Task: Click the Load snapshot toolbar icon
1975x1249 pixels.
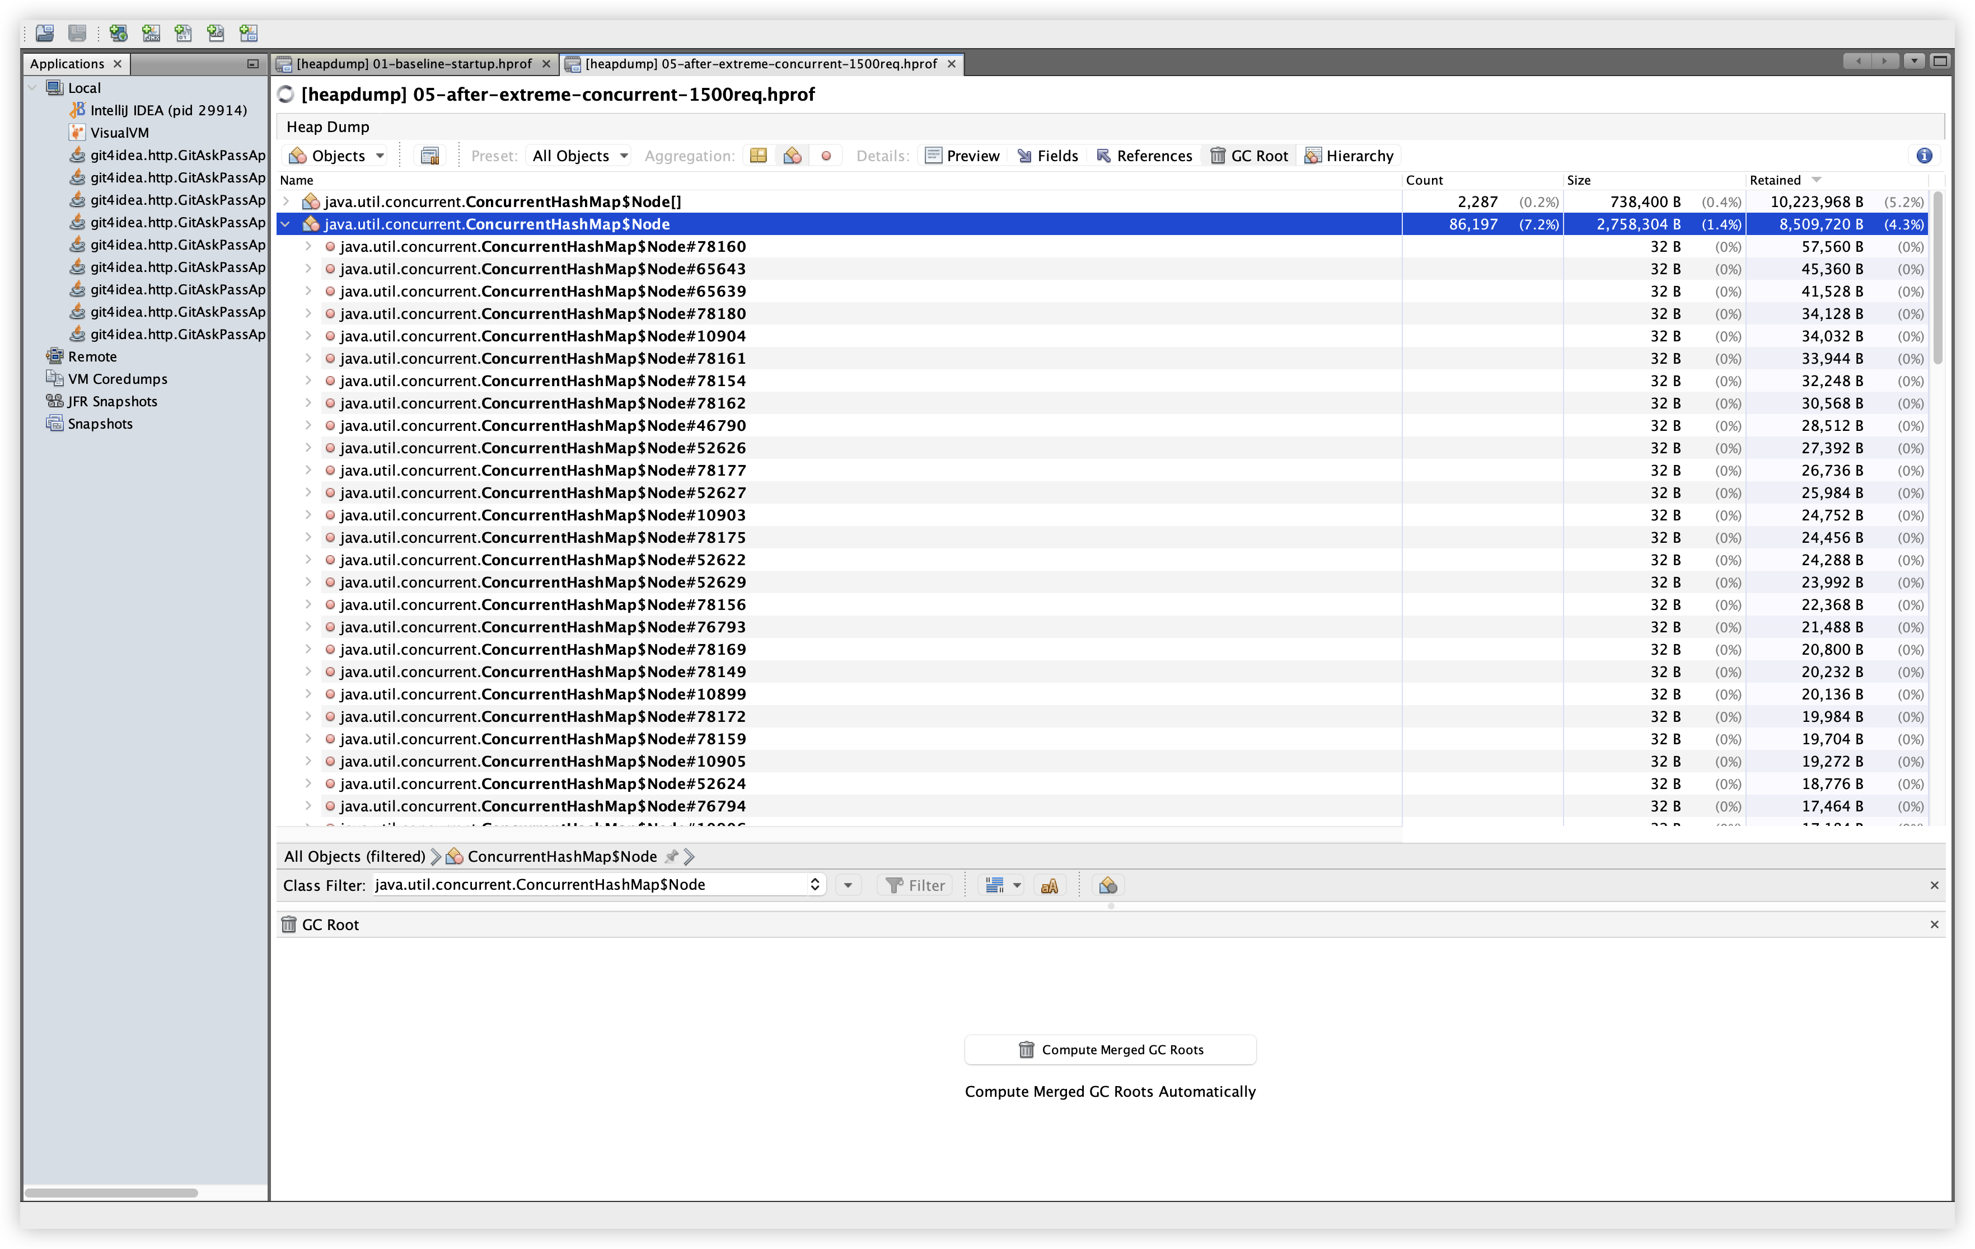Action: tap(45, 34)
